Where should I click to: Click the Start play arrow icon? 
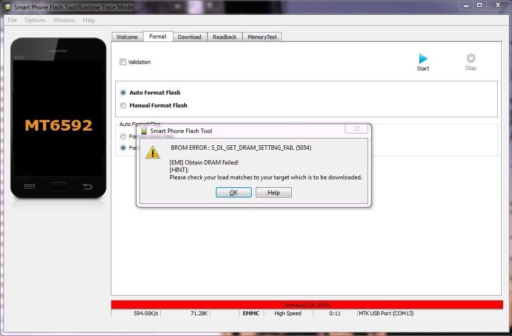coord(423,59)
